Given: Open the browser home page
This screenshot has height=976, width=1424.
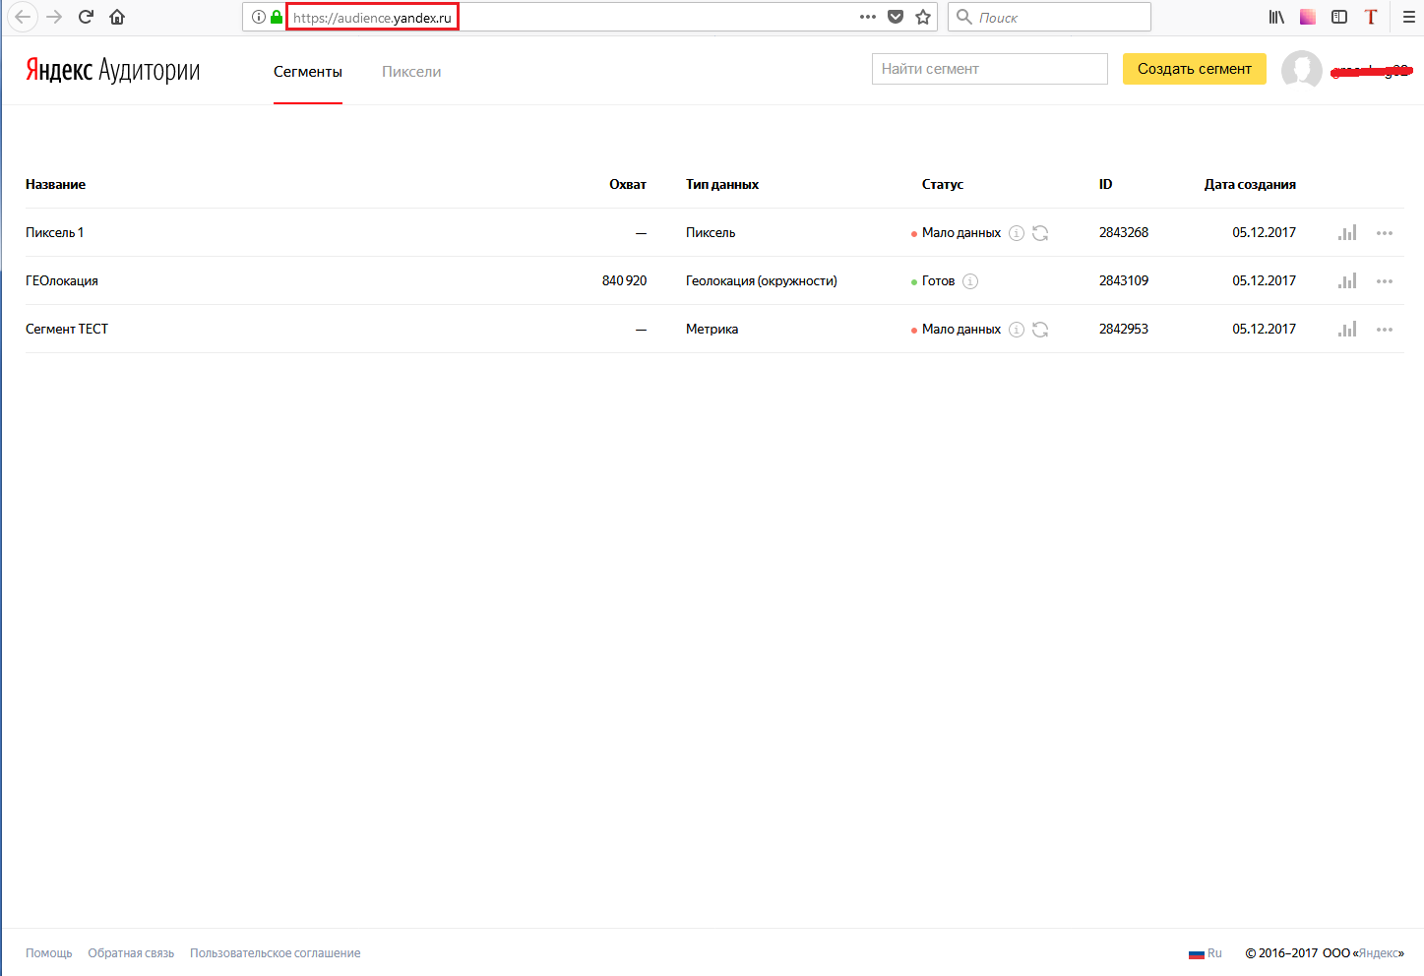Looking at the screenshot, I should (x=117, y=17).
